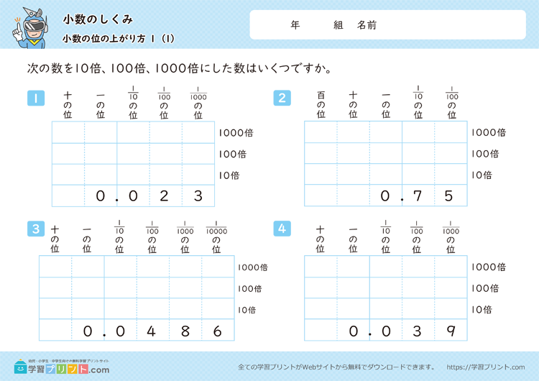Click the blank area after 名前
The height and width of the screenshot is (381, 539).
pyautogui.click(x=451, y=25)
